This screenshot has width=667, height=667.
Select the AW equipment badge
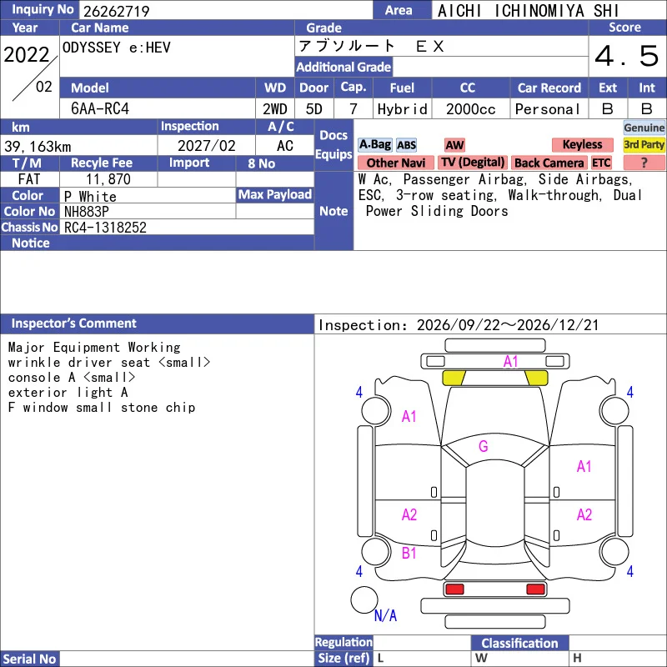[454, 145]
